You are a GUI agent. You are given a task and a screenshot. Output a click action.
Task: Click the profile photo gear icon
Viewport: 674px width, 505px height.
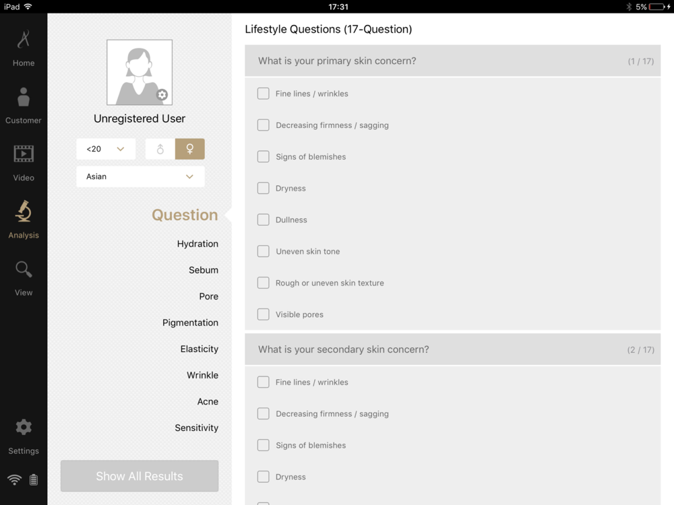pyautogui.click(x=162, y=95)
